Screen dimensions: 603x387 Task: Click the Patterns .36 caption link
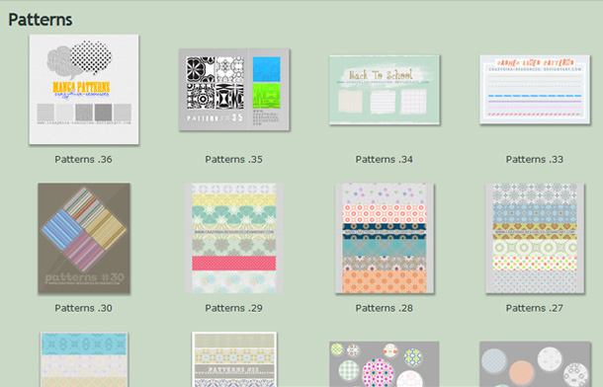(x=83, y=159)
